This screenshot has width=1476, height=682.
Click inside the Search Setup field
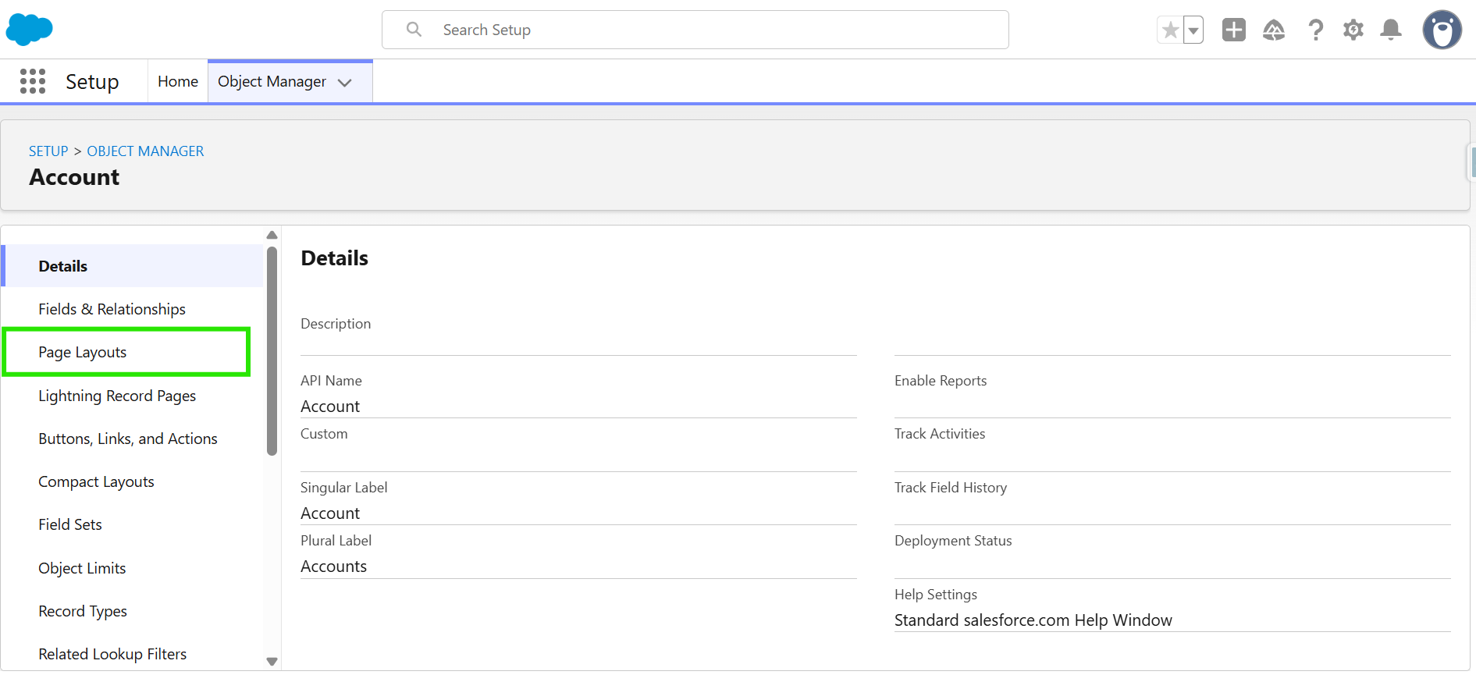pyautogui.click(x=695, y=30)
